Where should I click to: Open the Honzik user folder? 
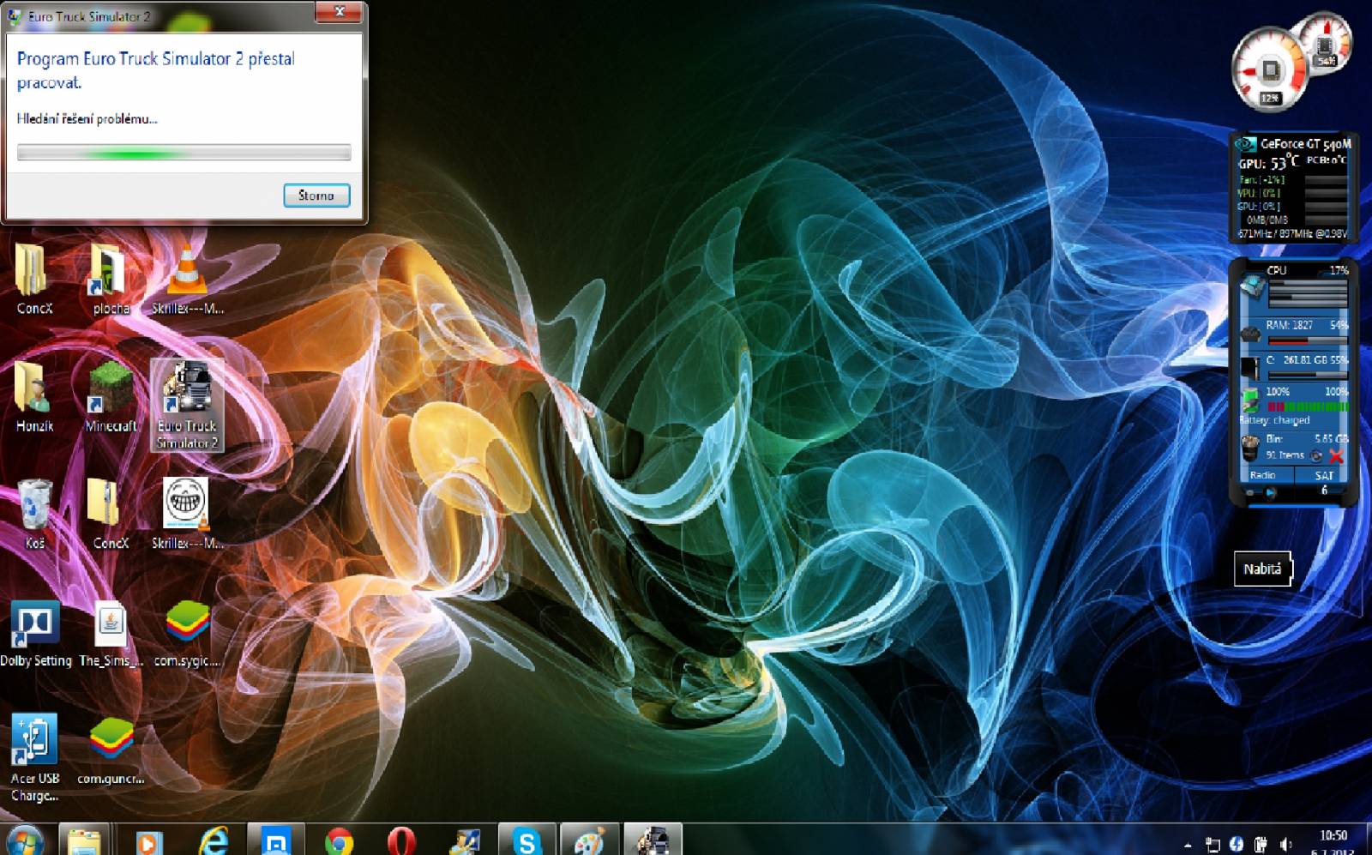click(x=33, y=396)
